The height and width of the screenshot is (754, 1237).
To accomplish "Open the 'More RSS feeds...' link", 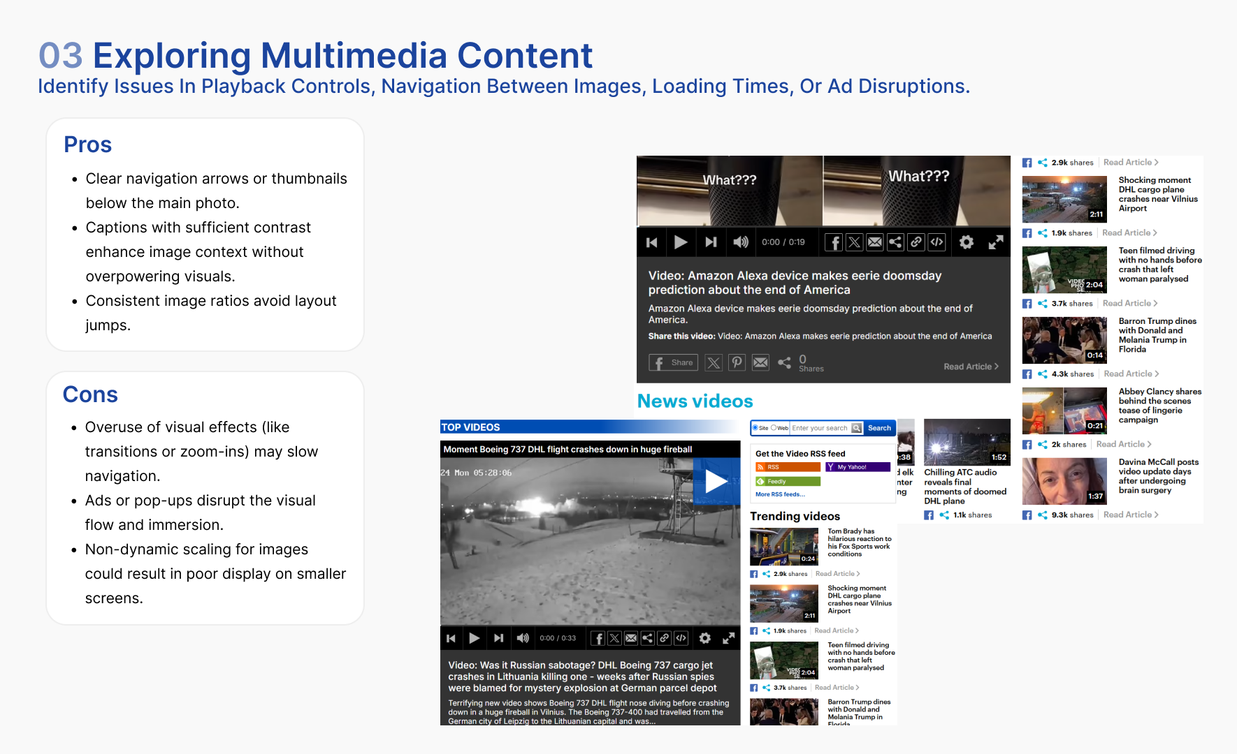I will [780, 494].
